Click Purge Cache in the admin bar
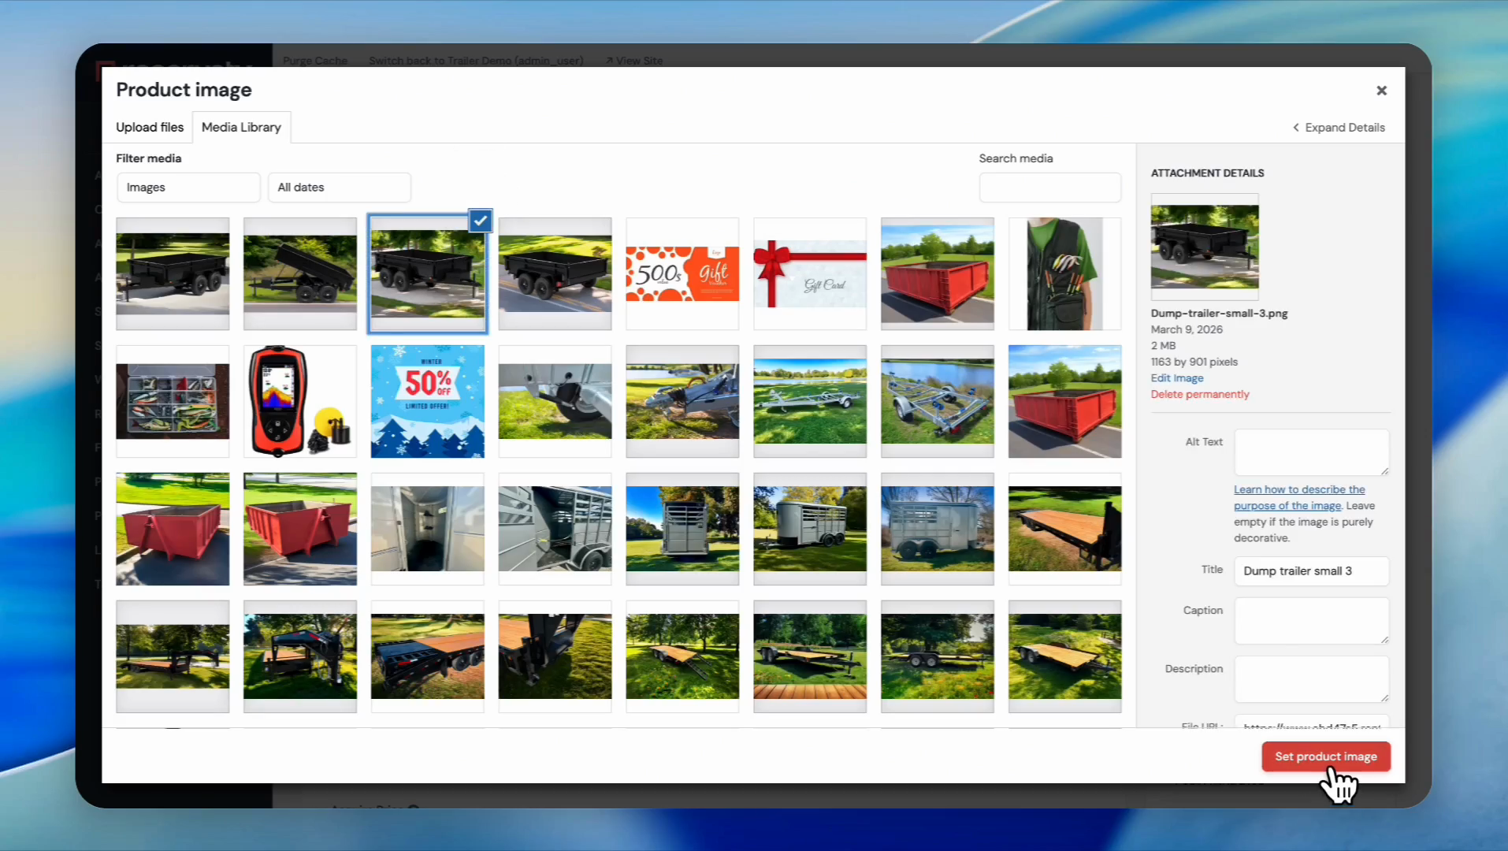This screenshot has height=851, width=1508. (x=315, y=61)
